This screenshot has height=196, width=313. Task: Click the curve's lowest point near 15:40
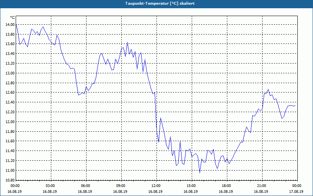pos(200,172)
